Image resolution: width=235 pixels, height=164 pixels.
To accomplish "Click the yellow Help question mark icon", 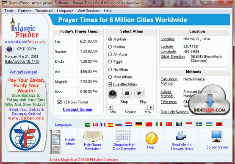I will [152, 138].
